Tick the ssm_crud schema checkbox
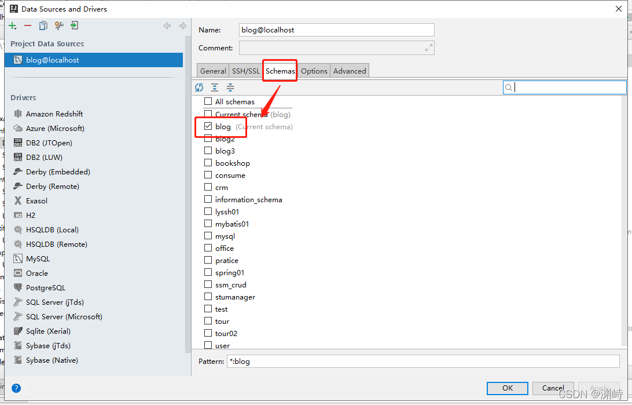Screen dimensions: 632x405 (x=208, y=284)
